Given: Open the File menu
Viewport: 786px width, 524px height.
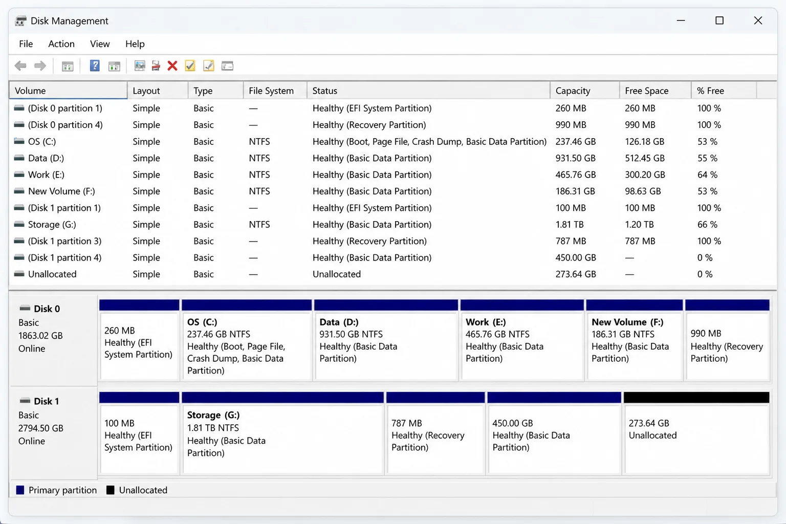Looking at the screenshot, I should pyautogui.click(x=26, y=44).
